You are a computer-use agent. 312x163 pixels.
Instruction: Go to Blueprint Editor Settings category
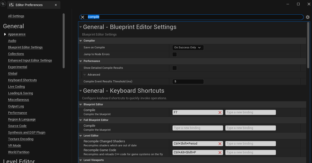[x=25, y=47]
